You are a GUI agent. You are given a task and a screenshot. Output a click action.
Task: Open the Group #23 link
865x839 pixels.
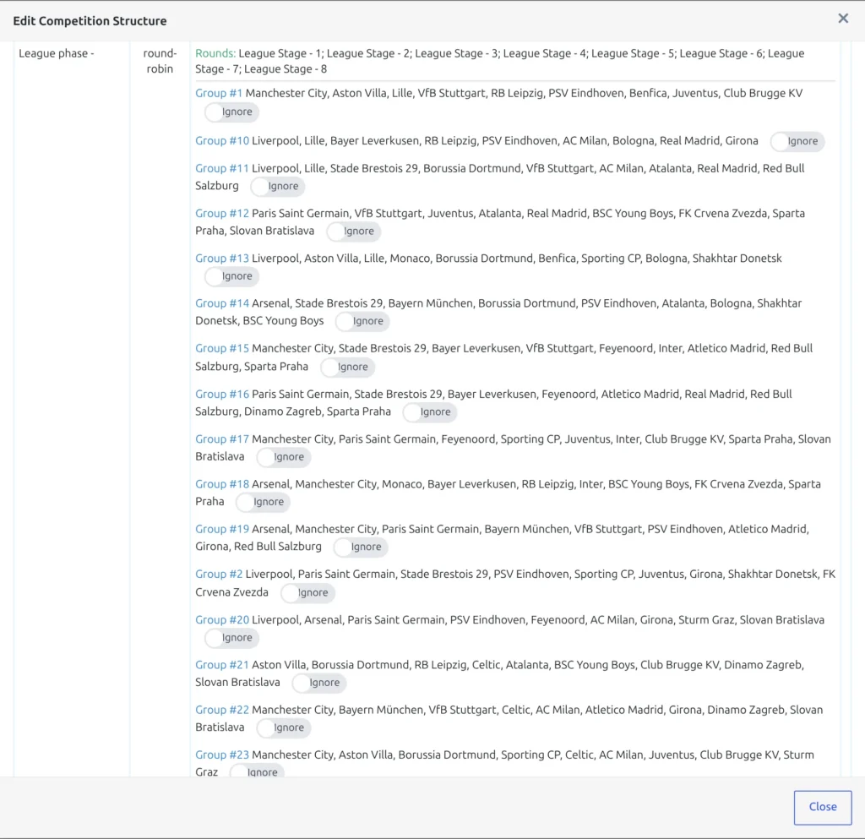click(x=222, y=755)
